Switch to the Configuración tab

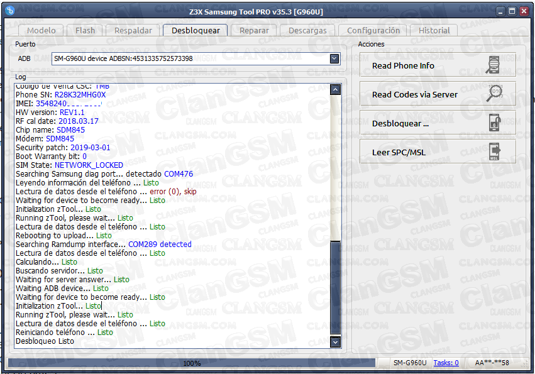pos(373,30)
